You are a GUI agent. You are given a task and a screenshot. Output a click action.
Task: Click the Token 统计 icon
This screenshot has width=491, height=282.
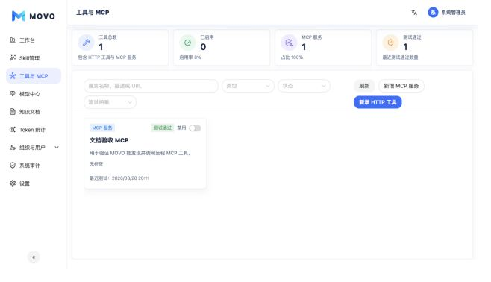point(13,130)
